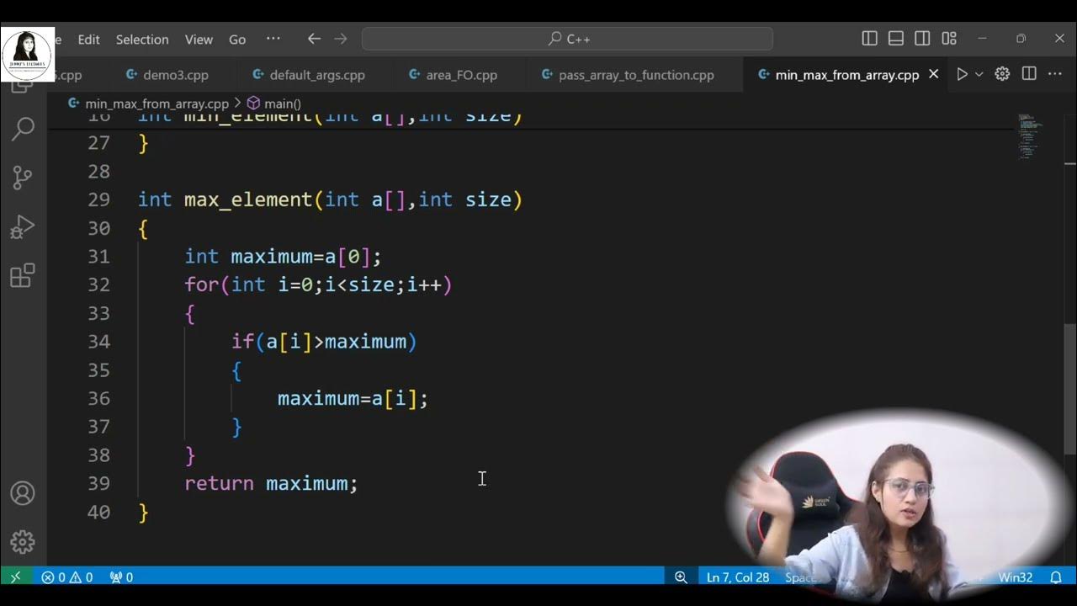Switch to area_FO.cpp tab

point(453,75)
